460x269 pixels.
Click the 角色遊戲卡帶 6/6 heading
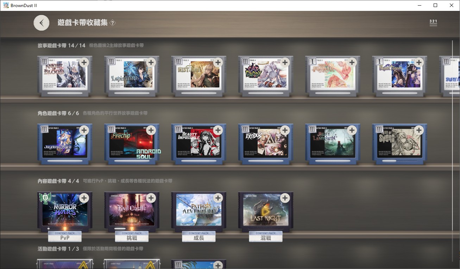[58, 113]
